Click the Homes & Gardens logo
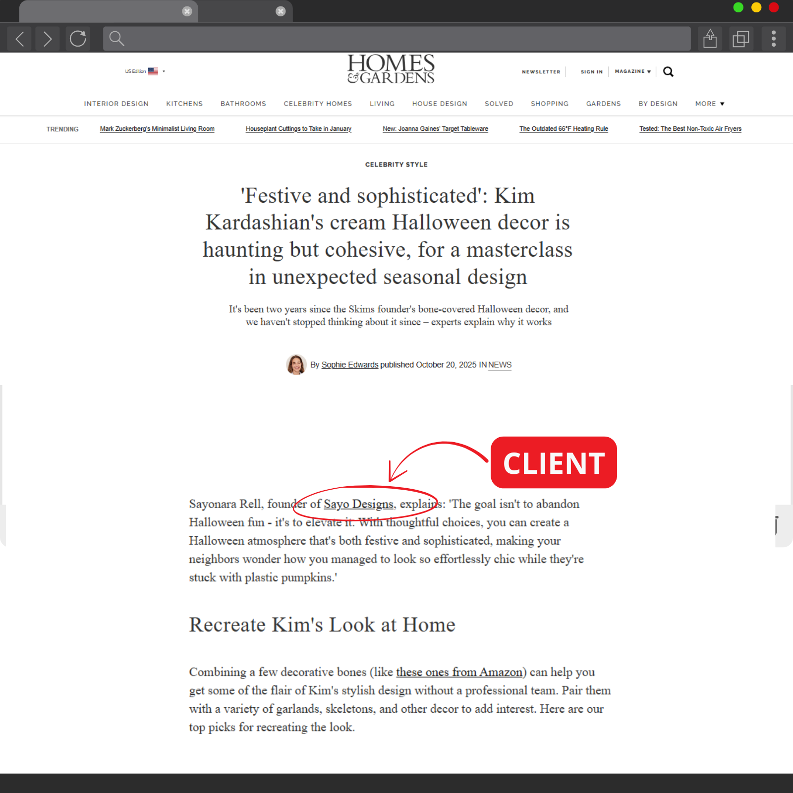793x793 pixels. point(391,69)
